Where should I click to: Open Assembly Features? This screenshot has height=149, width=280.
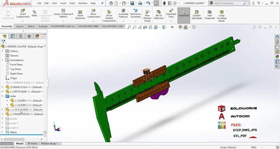(x=124, y=14)
